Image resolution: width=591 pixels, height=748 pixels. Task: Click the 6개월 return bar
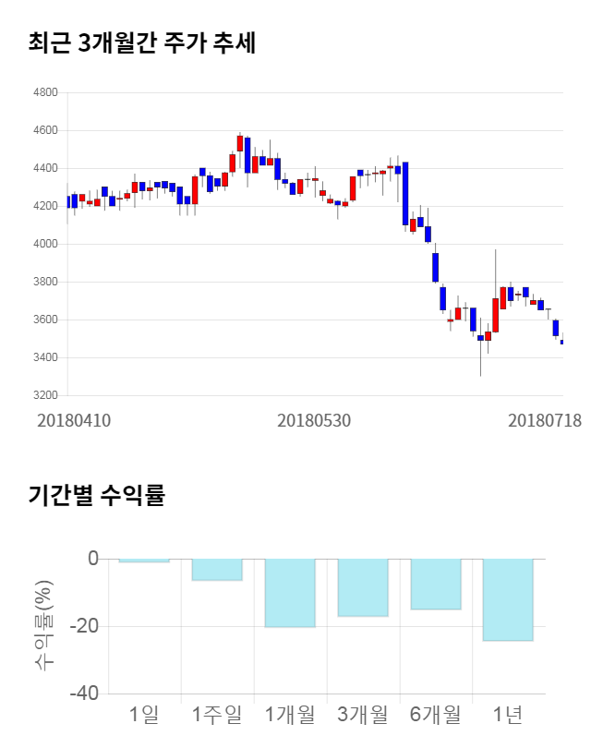(x=435, y=585)
